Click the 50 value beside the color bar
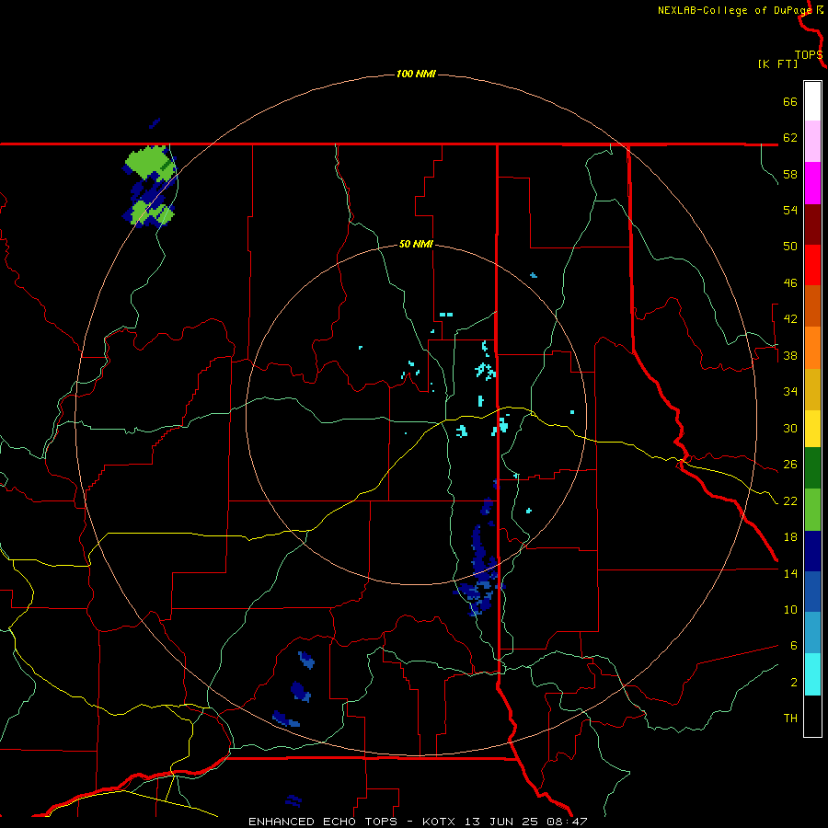Image resolution: width=828 pixels, height=828 pixels. [790, 247]
